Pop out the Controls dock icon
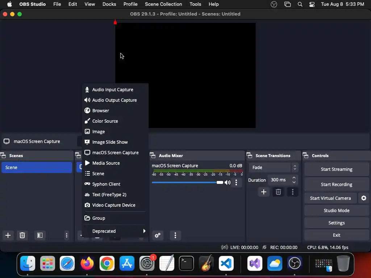This screenshot has height=278, width=371. click(305, 156)
